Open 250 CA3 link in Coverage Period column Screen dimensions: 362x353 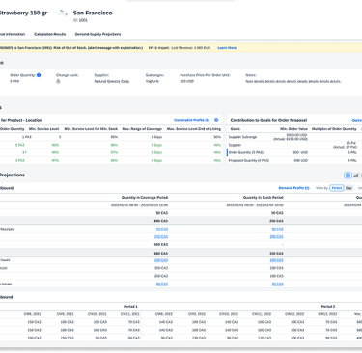pyautogui.click(x=161, y=236)
